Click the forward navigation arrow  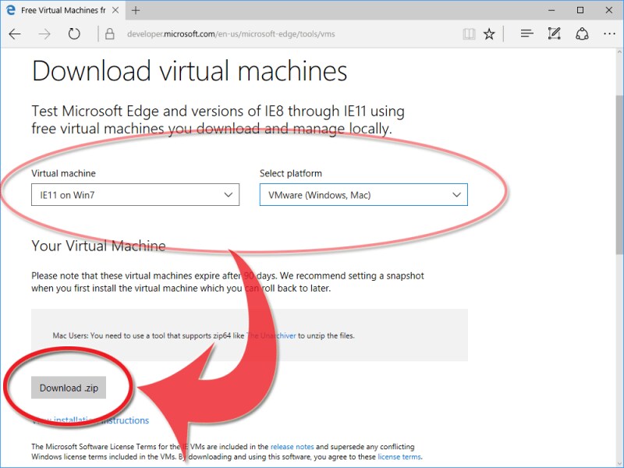(44, 34)
